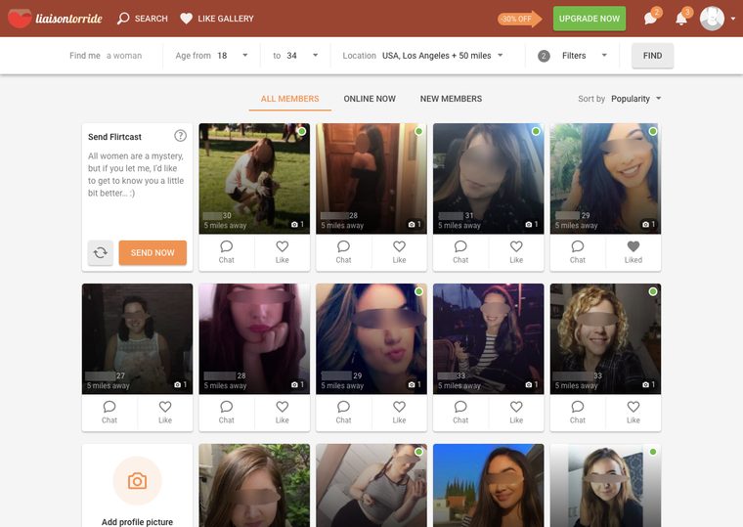Switch to the Online Now tab
This screenshot has width=743, height=527.
(370, 99)
